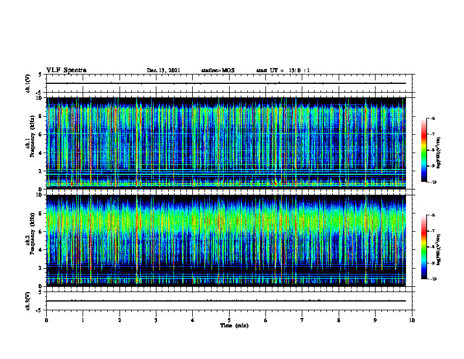The height and width of the screenshot is (359, 464).
Task: Click time axis tick label "1"
Action: (x=83, y=320)
